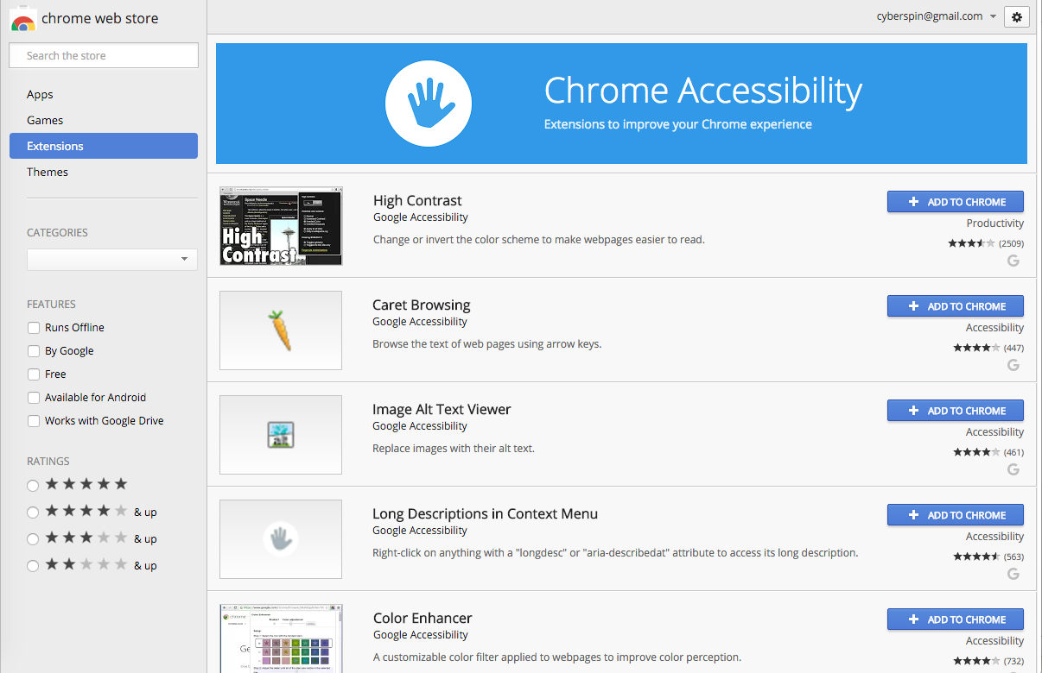Click Google Accessibility under Image Alt Text Viewer

click(421, 426)
